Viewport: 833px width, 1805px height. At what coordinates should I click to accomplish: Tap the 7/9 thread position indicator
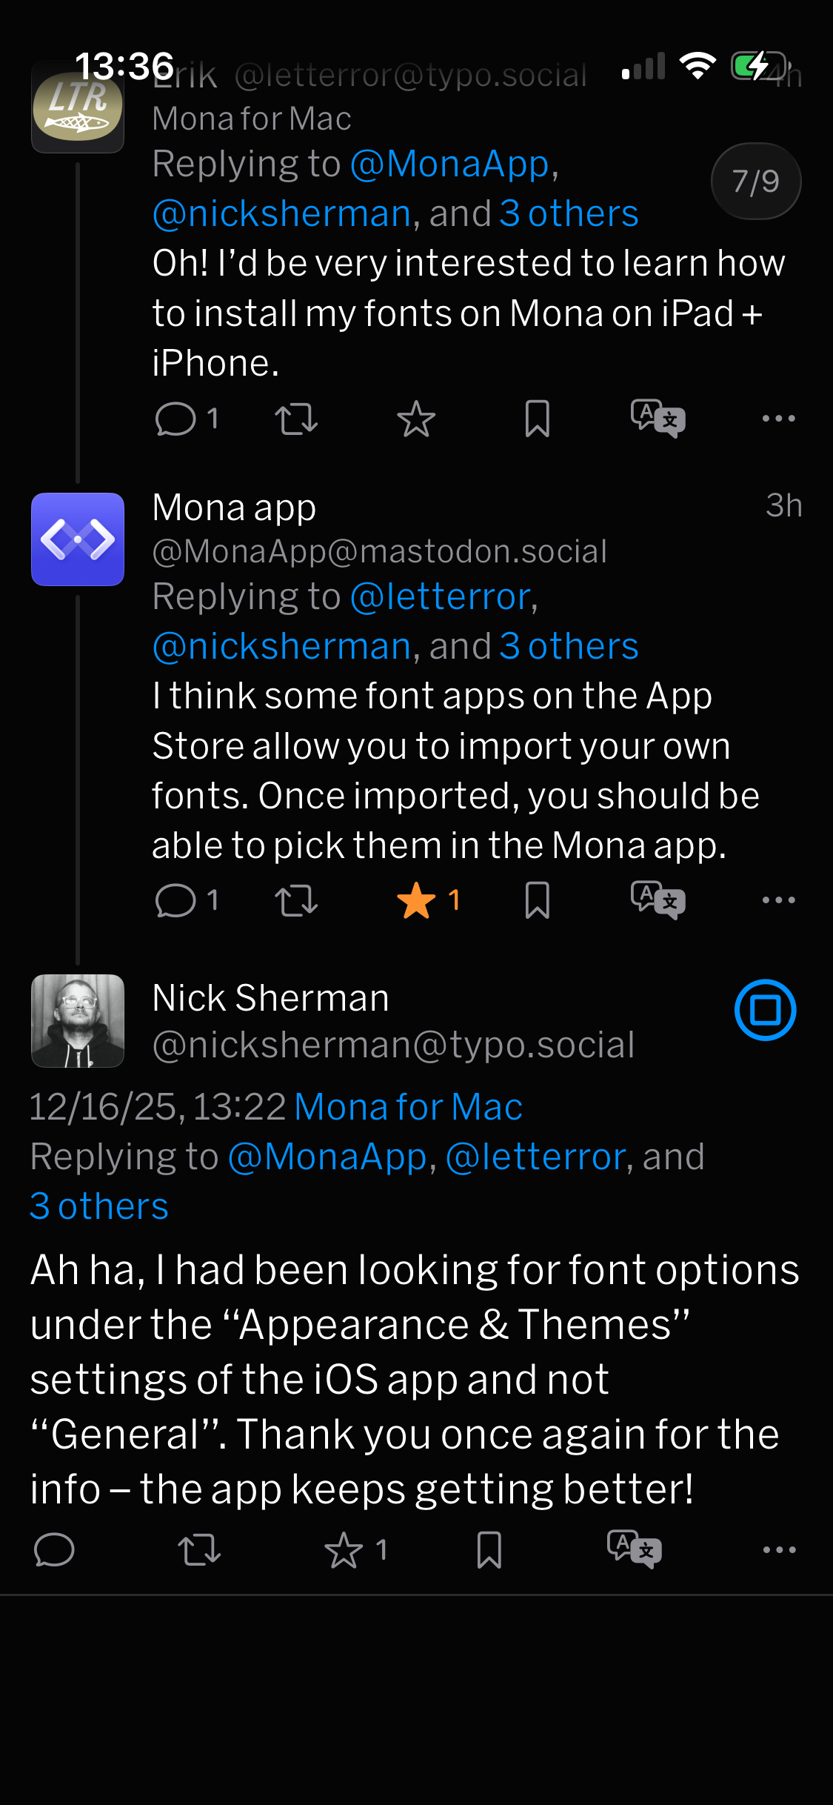[755, 182]
